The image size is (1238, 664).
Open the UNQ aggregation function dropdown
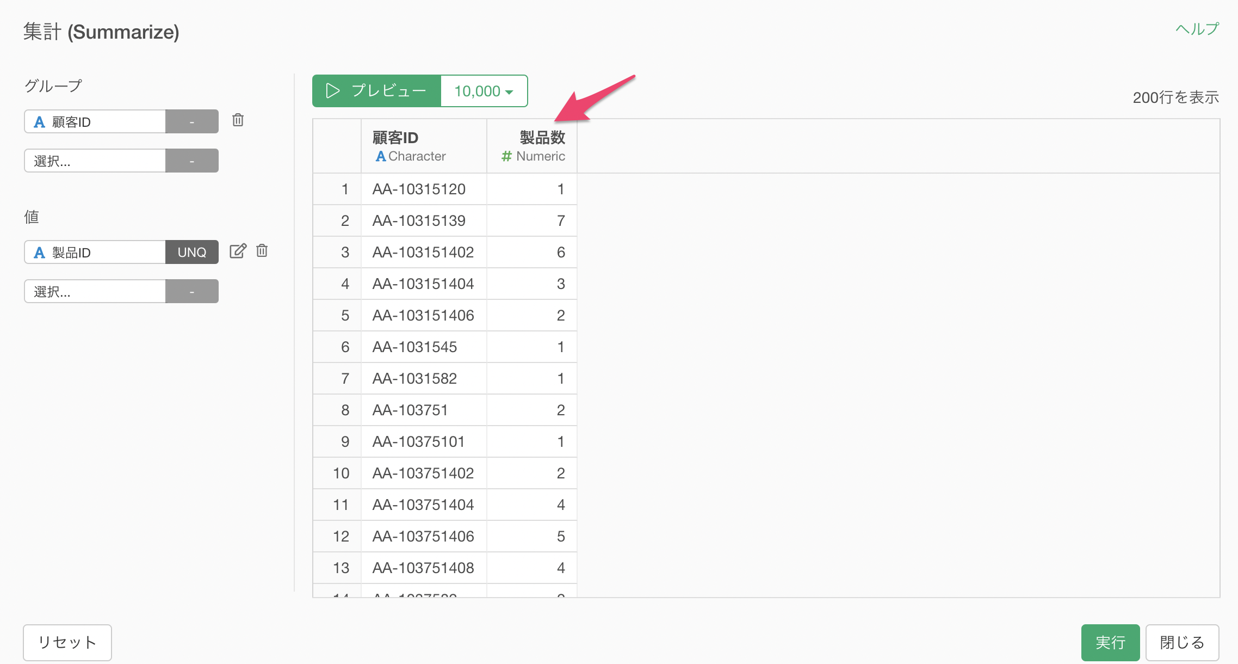[x=192, y=252]
